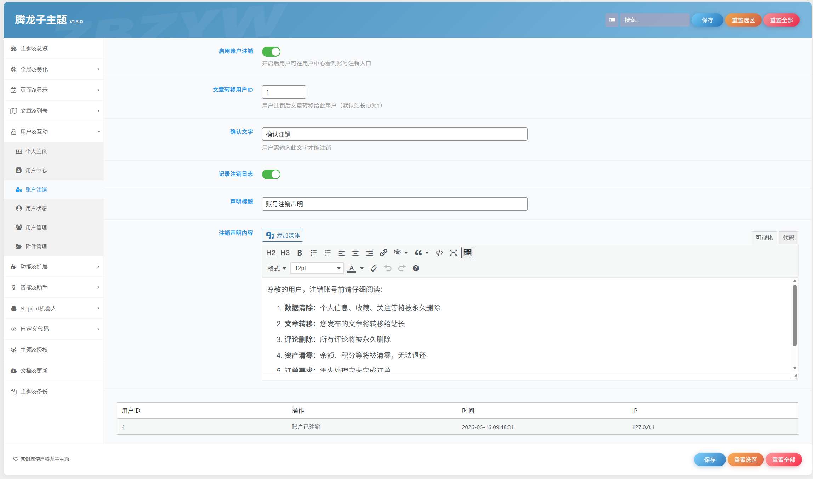This screenshot has width=813, height=479.
Task: Open fullscreen editor mode icon
Action: pos(453,253)
